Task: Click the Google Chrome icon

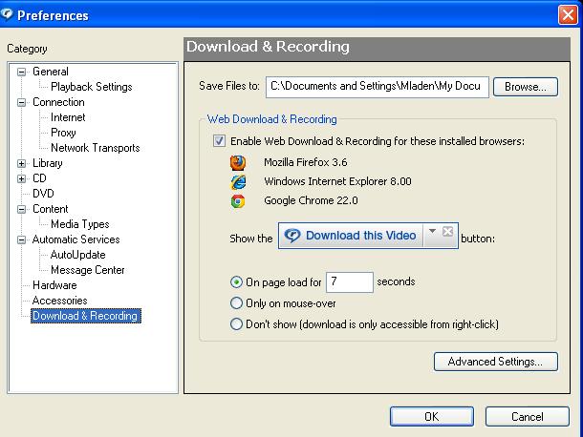Action: tap(238, 201)
